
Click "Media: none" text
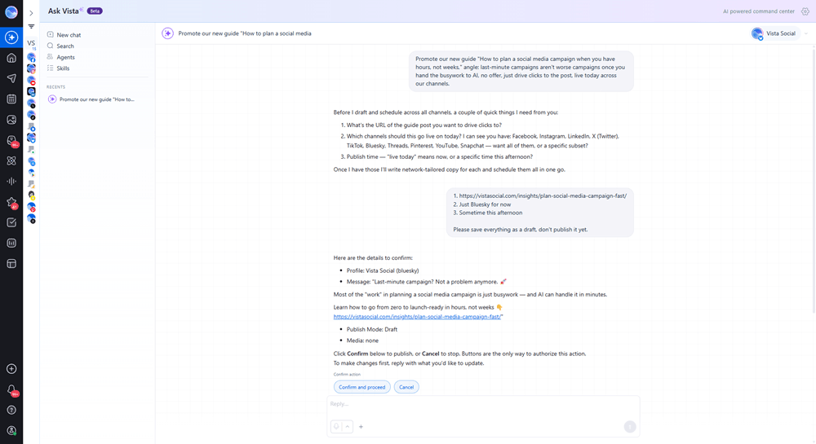[362, 341]
